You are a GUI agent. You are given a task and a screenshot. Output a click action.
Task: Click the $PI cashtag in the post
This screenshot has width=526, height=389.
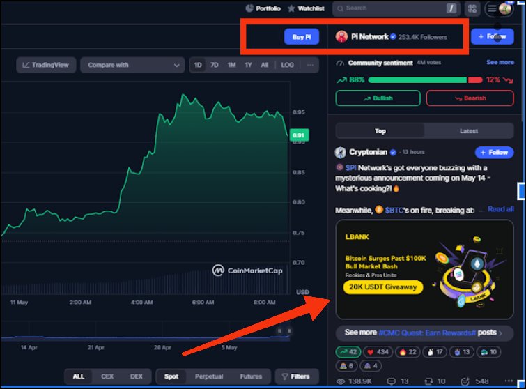(x=350, y=168)
